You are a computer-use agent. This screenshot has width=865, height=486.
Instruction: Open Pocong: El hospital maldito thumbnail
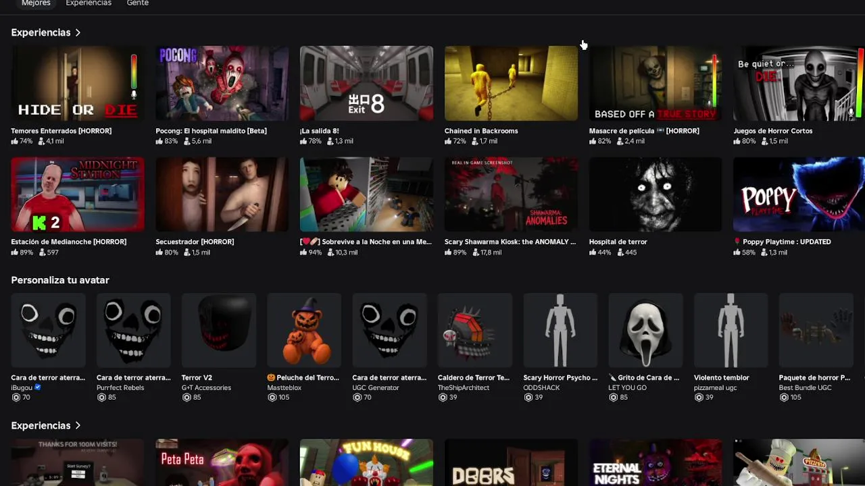pyautogui.click(x=222, y=83)
